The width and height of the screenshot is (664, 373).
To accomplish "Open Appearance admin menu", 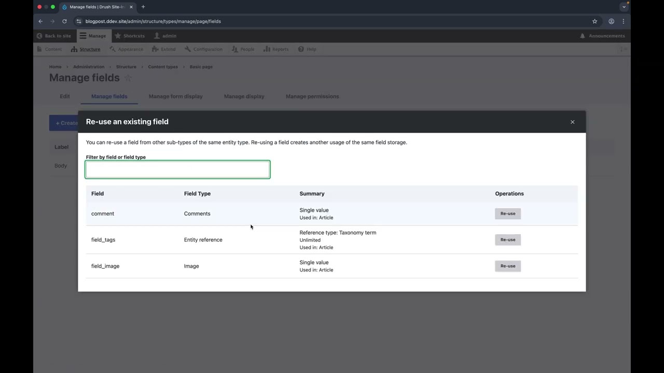I will pyautogui.click(x=126, y=49).
